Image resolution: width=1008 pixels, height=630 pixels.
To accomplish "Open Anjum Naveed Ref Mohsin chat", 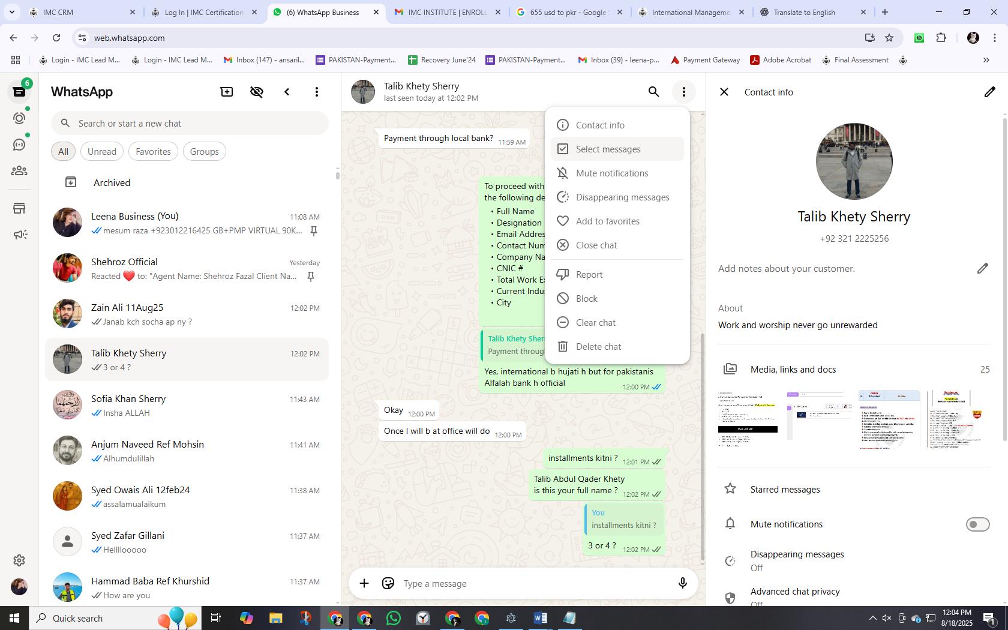I will tap(187, 451).
